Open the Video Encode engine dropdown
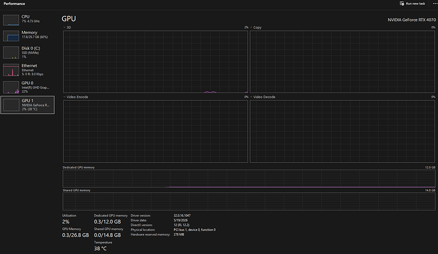This screenshot has height=254, width=438. pos(65,97)
